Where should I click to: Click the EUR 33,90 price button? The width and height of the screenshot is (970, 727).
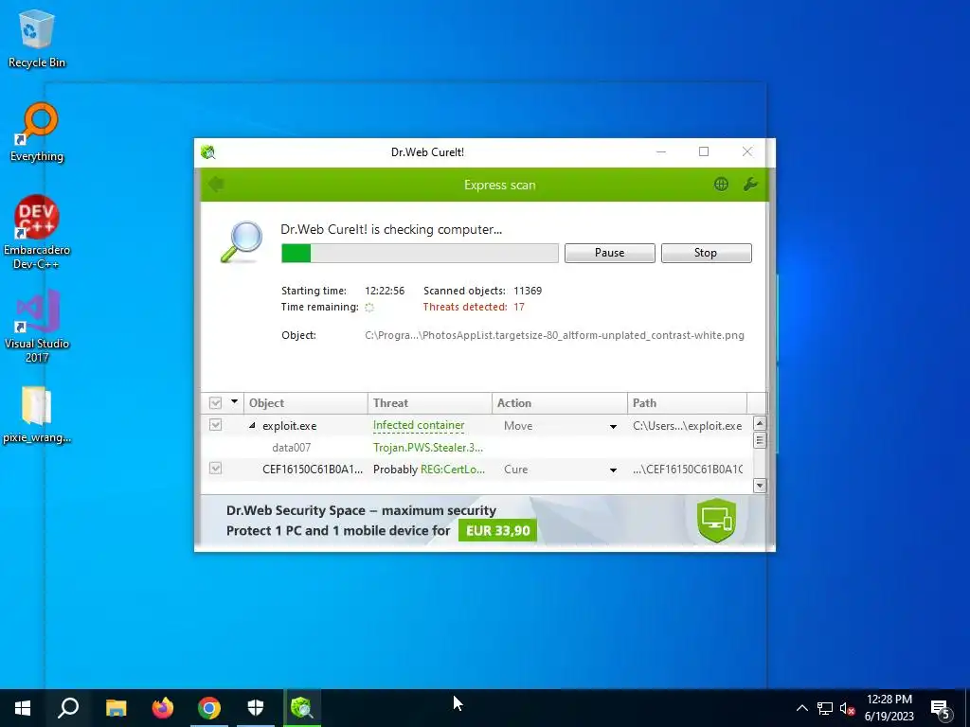(x=497, y=530)
